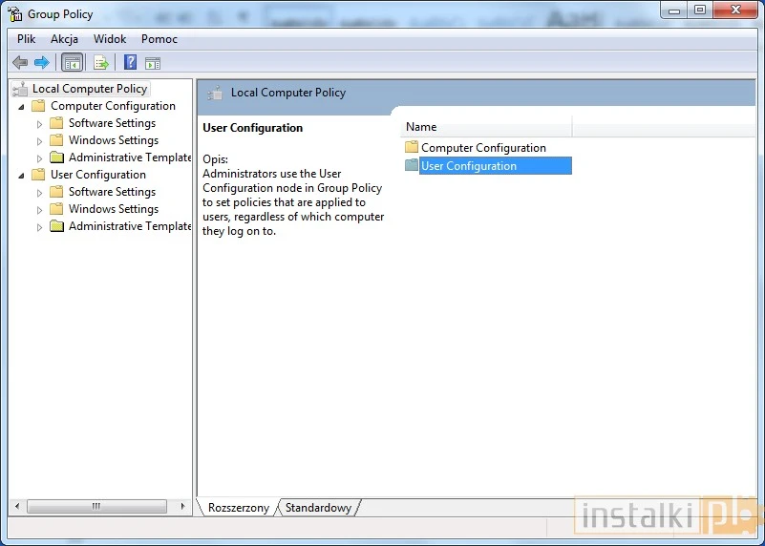765x546 pixels.
Task: Click the Group Policy title bar icon
Action: [x=15, y=14]
